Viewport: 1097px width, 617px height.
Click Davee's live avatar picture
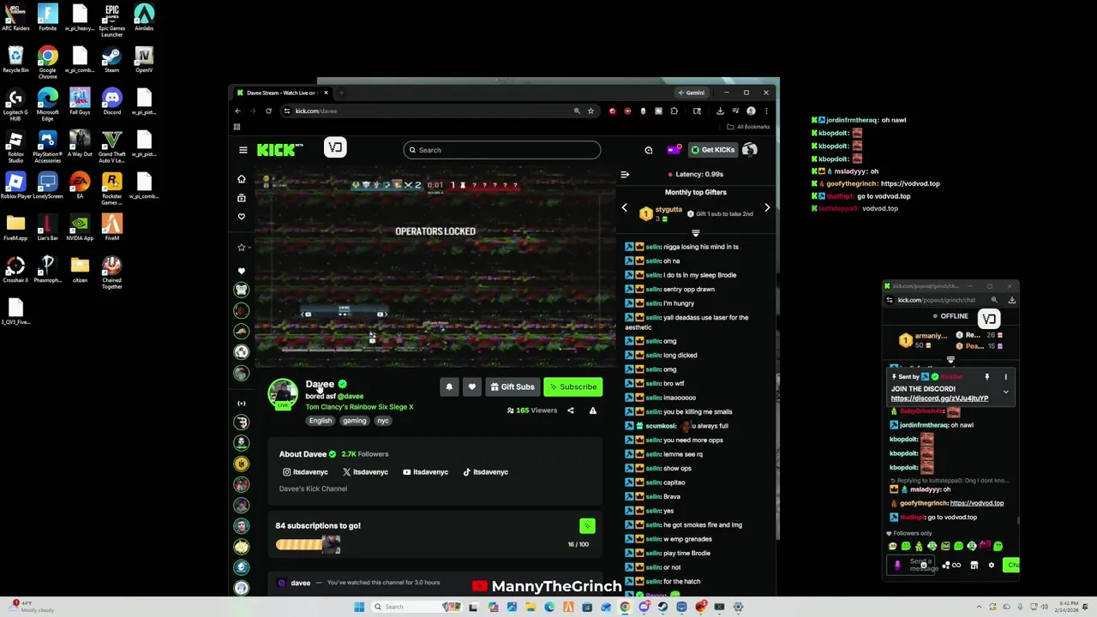pyautogui.click(x=283, y=394)
